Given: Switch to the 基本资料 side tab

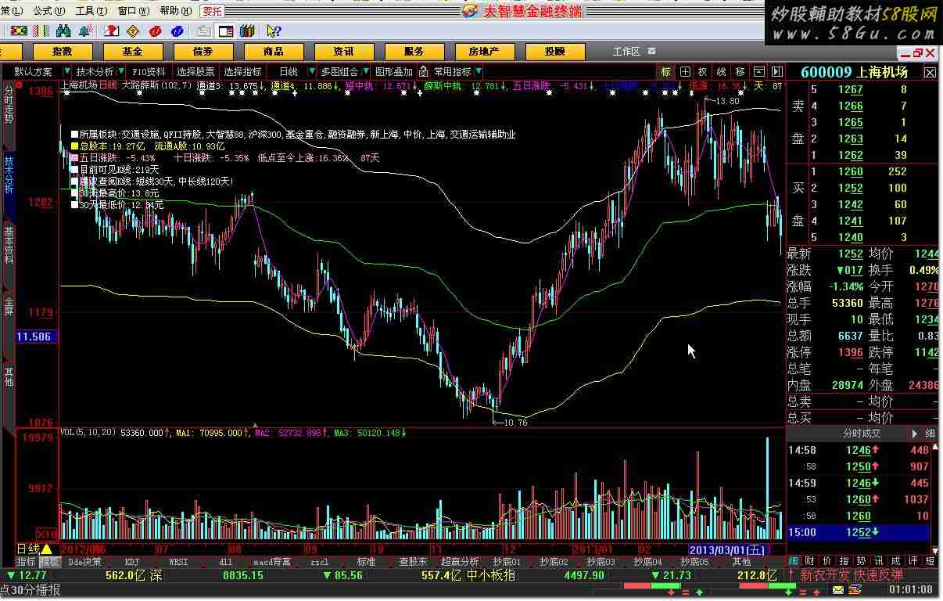Looking at the screenshot, I should tap(9, 245).
